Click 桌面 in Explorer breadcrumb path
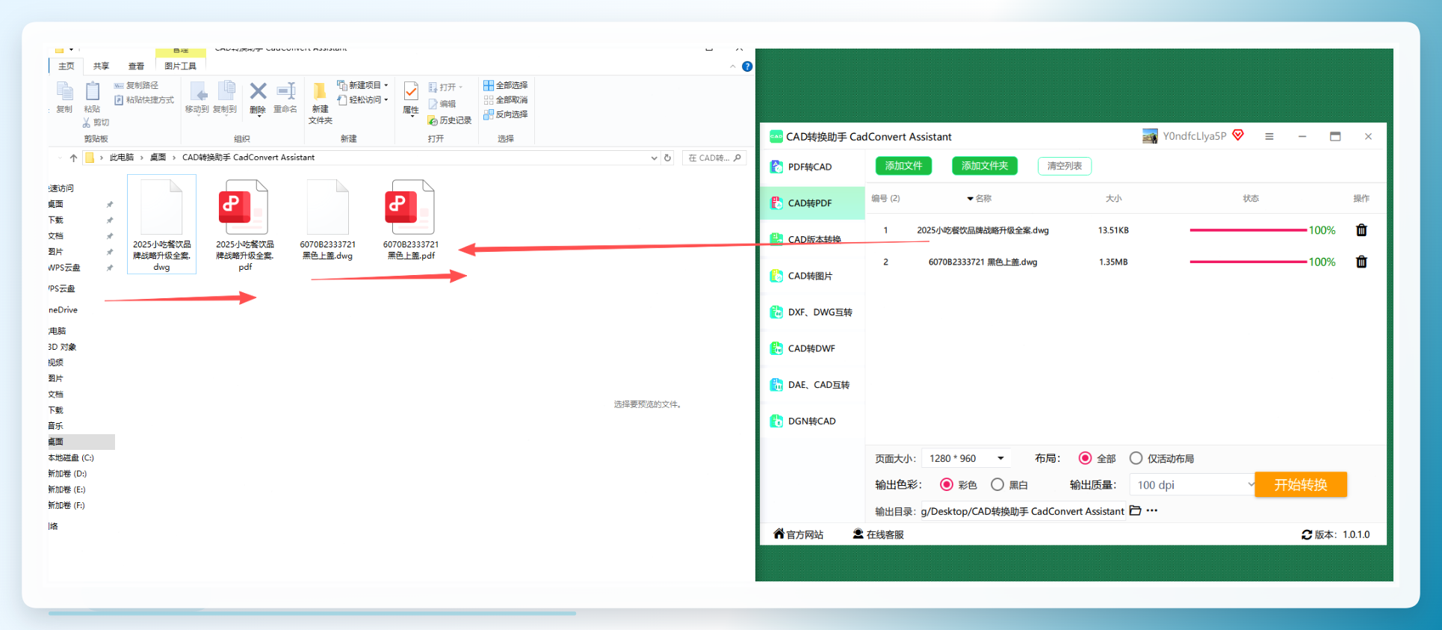 pyautogui.click(x=158, y=158)
